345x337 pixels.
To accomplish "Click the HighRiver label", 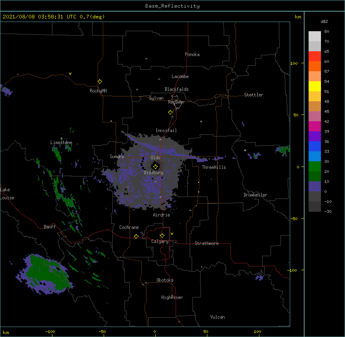I will [172, 297].
